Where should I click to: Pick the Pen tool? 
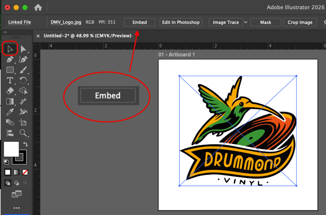coord(10,59)
